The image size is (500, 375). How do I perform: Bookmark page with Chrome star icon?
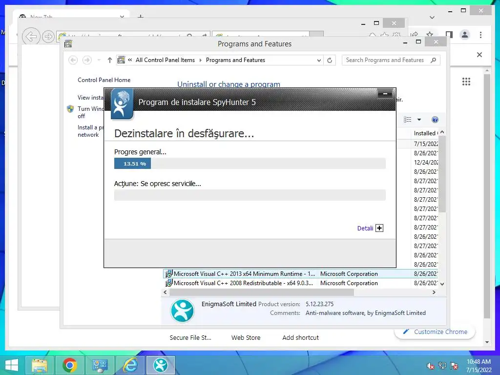(x=430, y=34)
